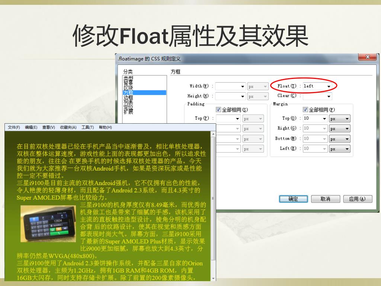Select 扩展 in the category list
Screen dimensions: 381x286
click(128, 112)
